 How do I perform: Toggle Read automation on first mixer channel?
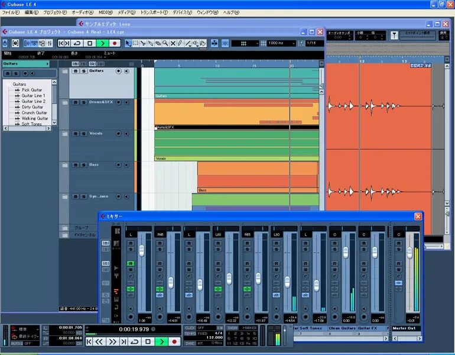point(131,263)
